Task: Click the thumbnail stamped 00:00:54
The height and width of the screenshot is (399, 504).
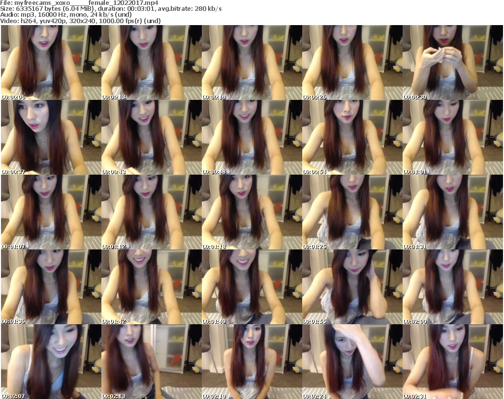Action: coord(352,137)
